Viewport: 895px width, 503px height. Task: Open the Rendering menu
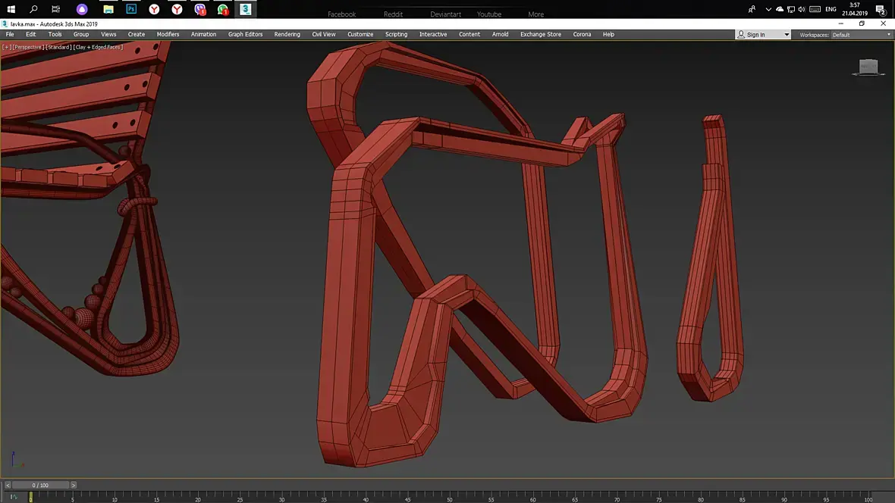[287, 34]
